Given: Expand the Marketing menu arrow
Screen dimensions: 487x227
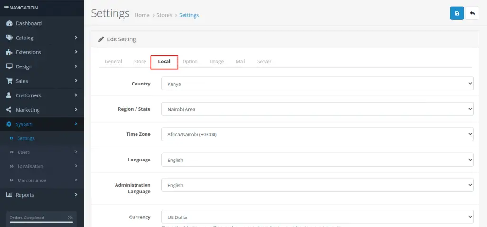Looking at the screenshot, I should coord(76,110).
